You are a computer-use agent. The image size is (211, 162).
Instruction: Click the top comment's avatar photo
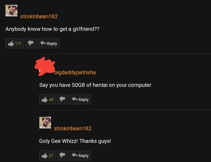point(11,11)
